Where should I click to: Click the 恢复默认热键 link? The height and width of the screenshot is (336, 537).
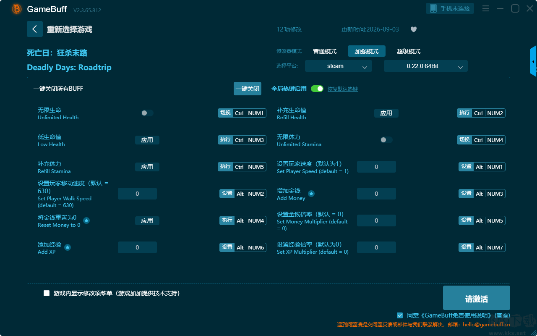[x=343, y=89]
